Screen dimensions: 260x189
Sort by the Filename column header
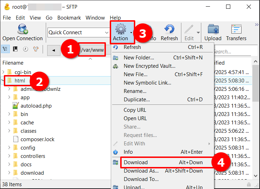(13, 63)
